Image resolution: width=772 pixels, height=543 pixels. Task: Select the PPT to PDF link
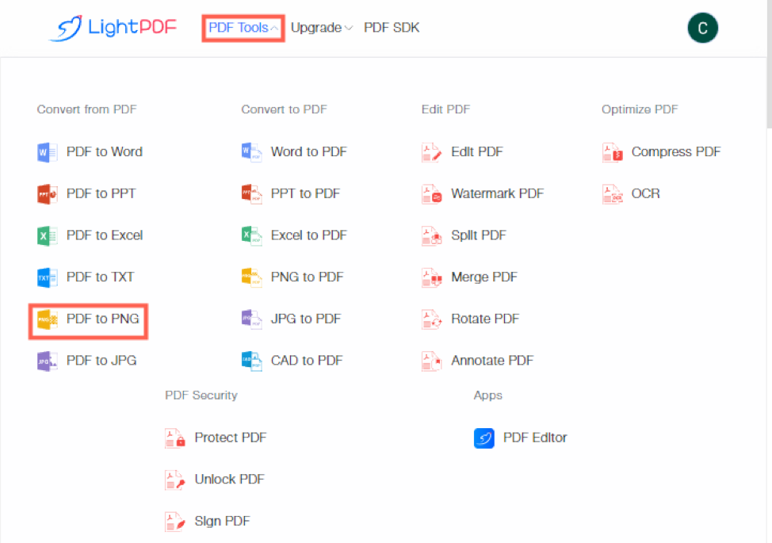click(x=305, y=194)
